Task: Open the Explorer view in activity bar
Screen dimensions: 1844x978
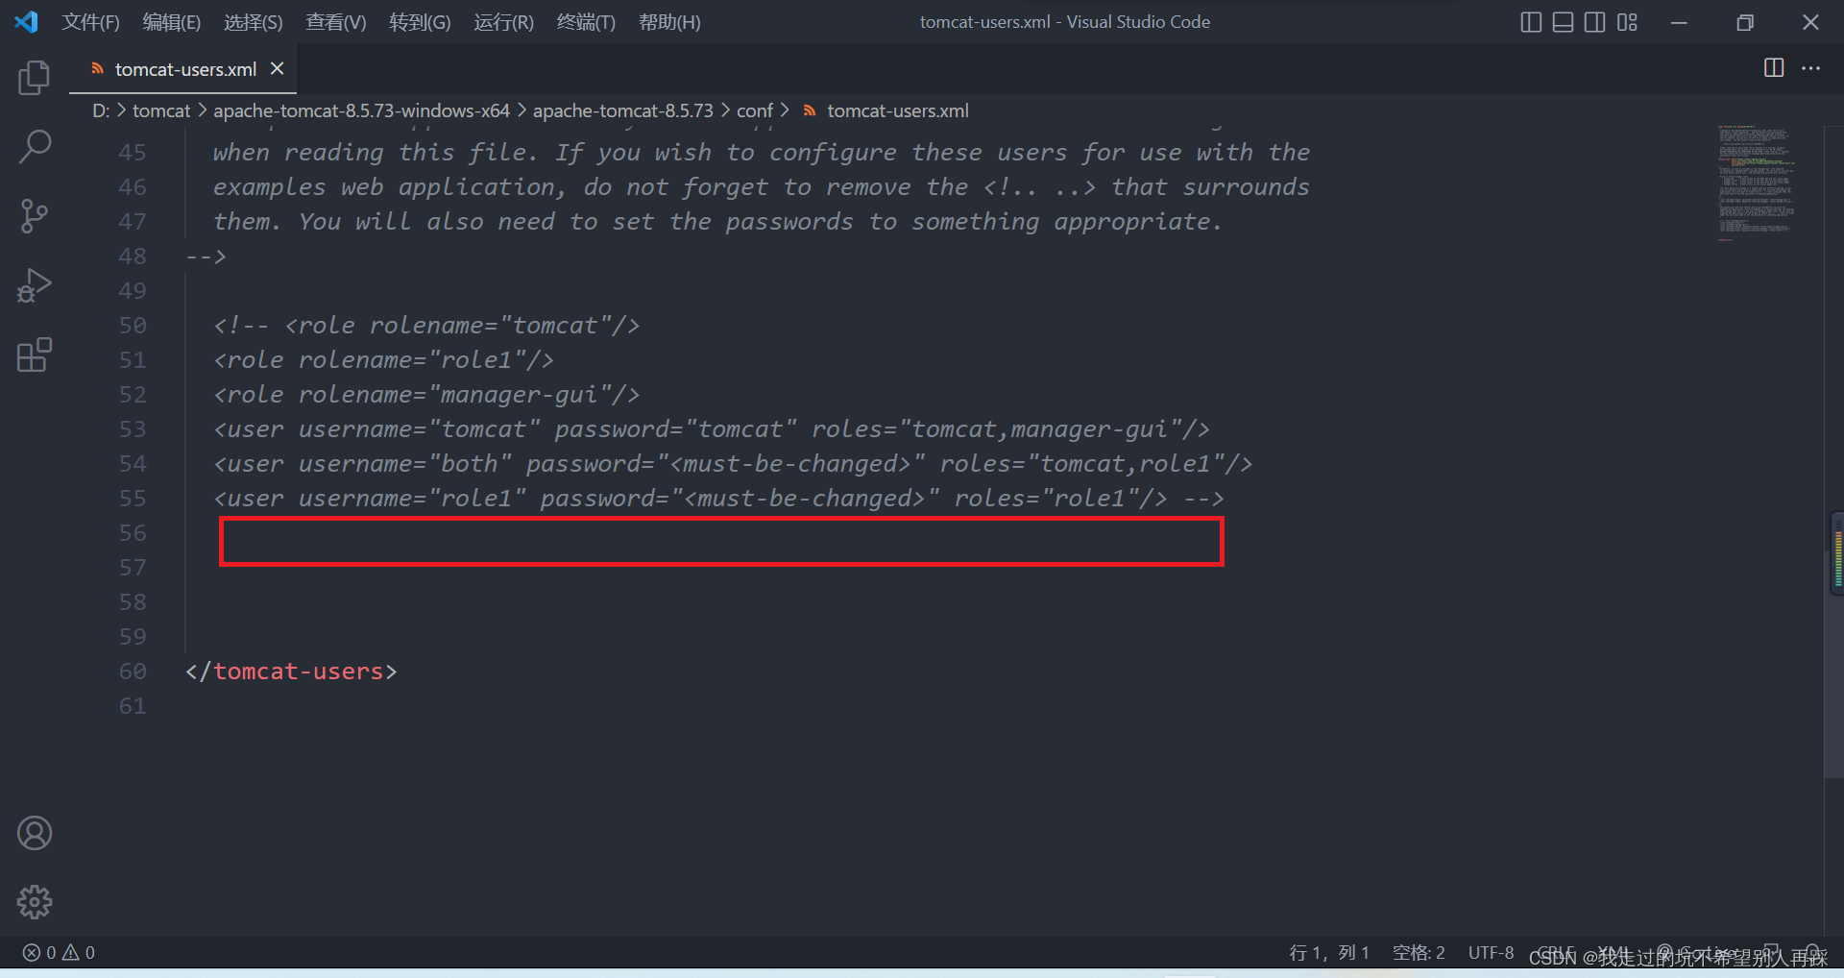Action: 35,78
